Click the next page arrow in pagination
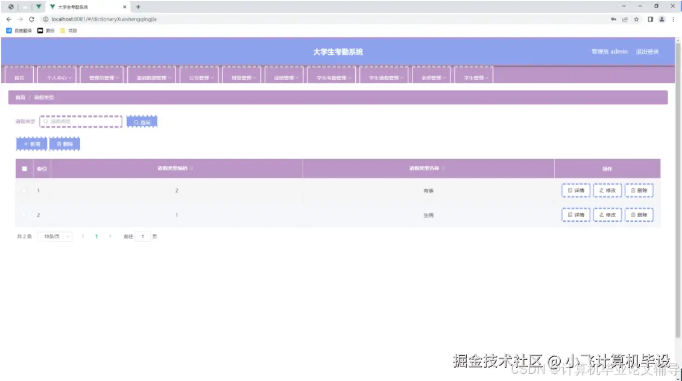The height and width of the screenshot is (381, 682). click(110, 236)
